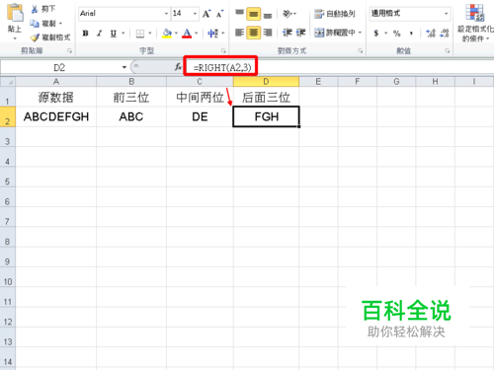The width and height of the screenshot is (494, 370).
Task: Select cell containing DE
Action: [x=200, y=116]
